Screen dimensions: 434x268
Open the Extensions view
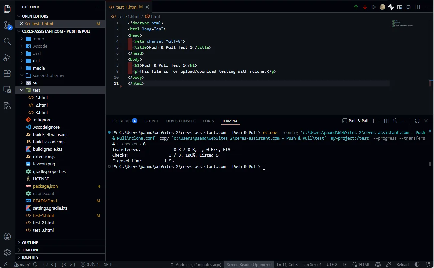(x=7, y=73)
